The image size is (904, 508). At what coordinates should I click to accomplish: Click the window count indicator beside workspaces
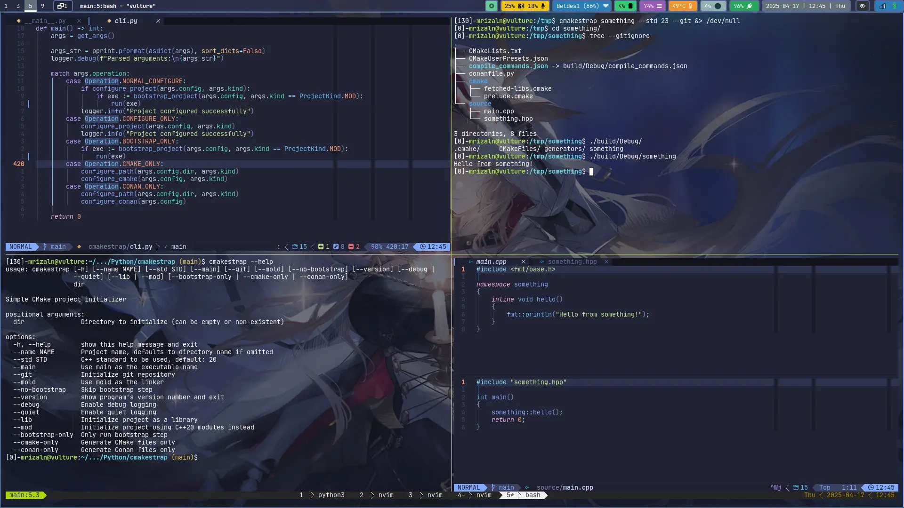[63, 6]
